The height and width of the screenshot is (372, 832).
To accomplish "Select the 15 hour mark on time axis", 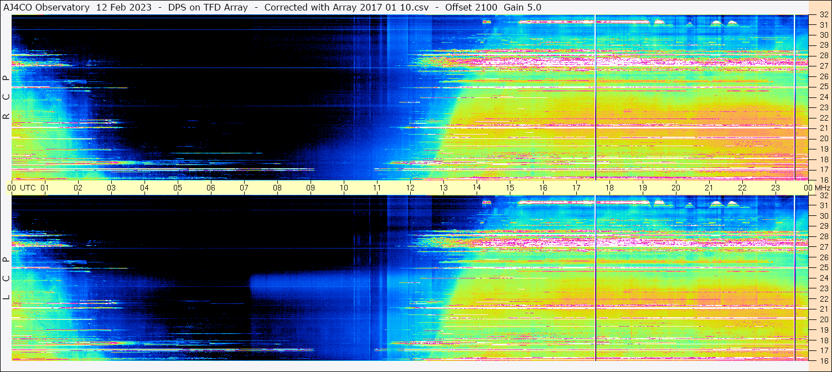I will point(510,188).
